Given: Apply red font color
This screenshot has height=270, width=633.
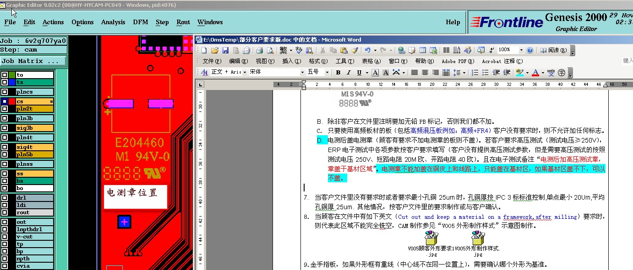Looking at the screenshot, I should 535,72.
